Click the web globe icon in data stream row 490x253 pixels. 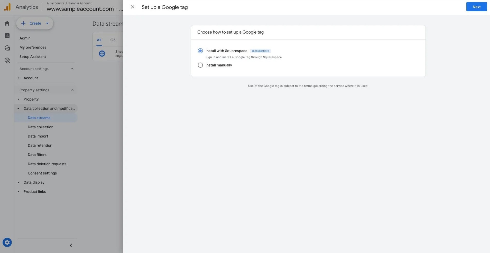pyautogui.click(x=102, y=53)
